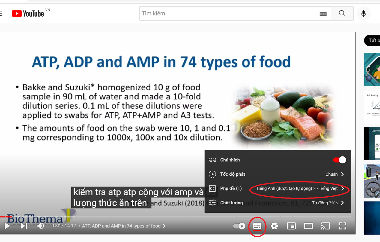The height and width of the screenshot is (242, 380).
Task: Enable theater mode view
Action: (308, 226)
